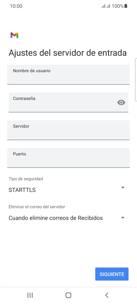Tap the 10:00 clock in status bar
137x304 pixels.
[16, 6]
